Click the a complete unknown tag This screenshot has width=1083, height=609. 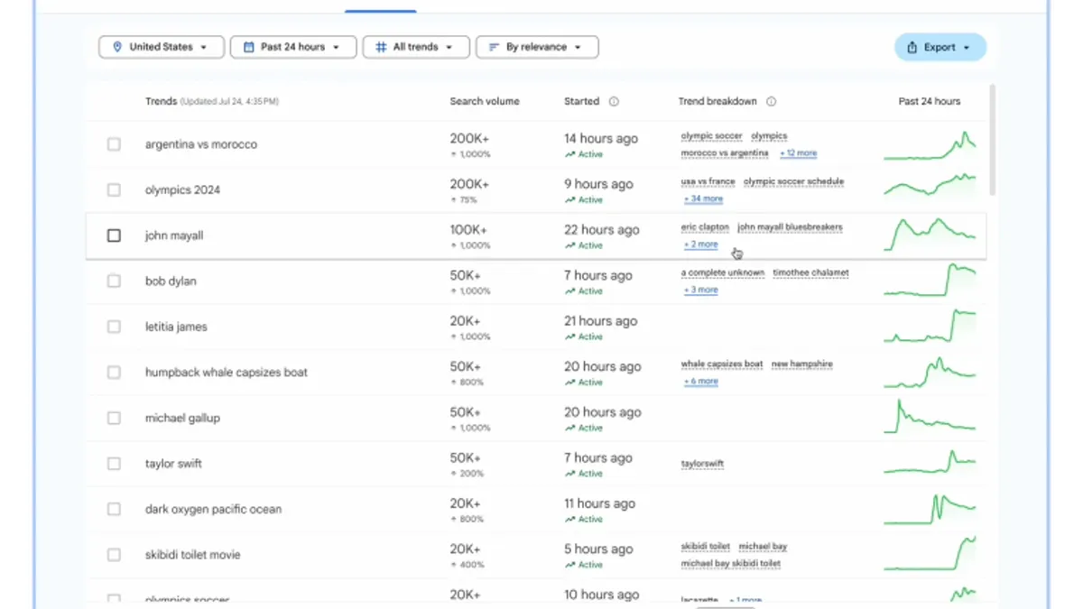click(x=723, y=272)
